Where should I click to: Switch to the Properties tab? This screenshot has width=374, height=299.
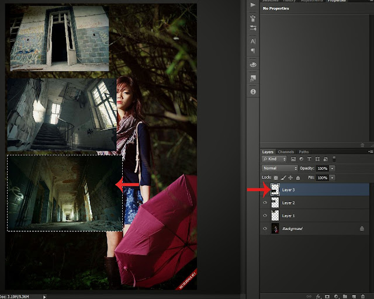pos(337,1)
